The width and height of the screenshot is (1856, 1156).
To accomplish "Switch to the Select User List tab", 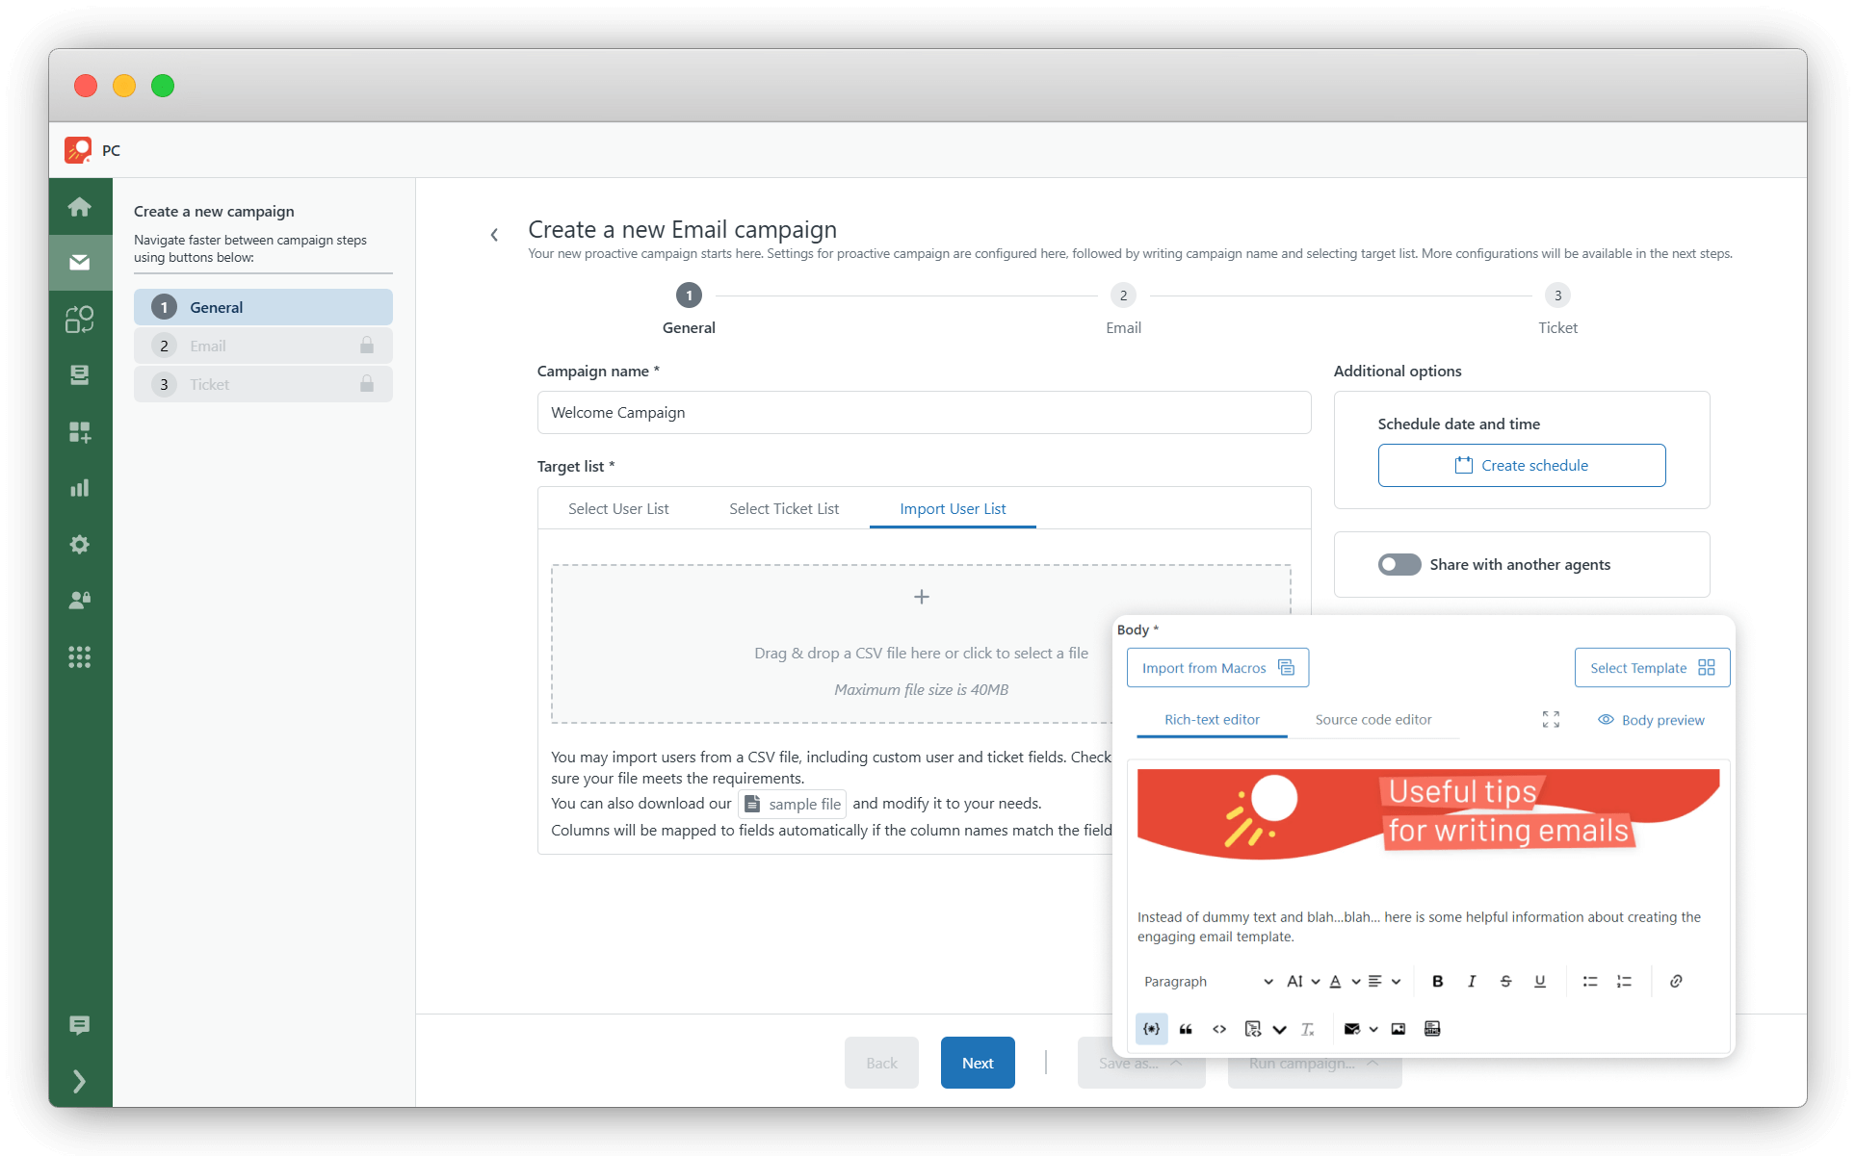I will 618,509.
